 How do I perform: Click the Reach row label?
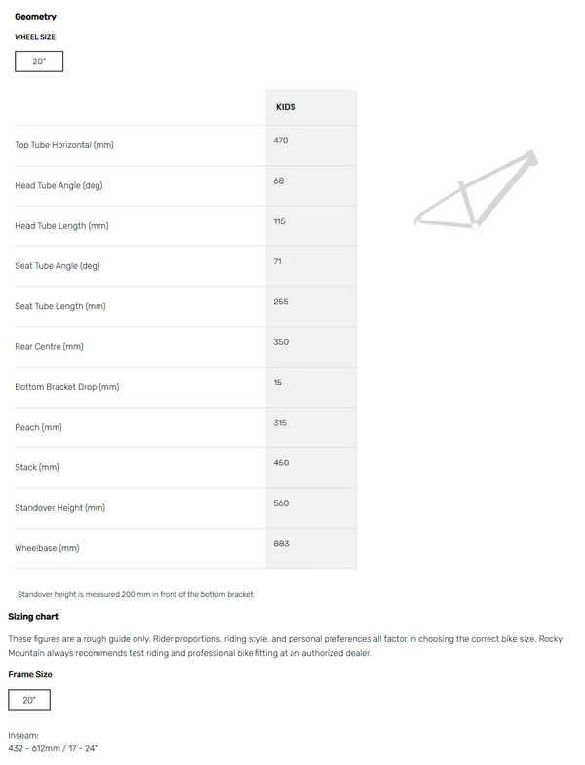[39, 427]
